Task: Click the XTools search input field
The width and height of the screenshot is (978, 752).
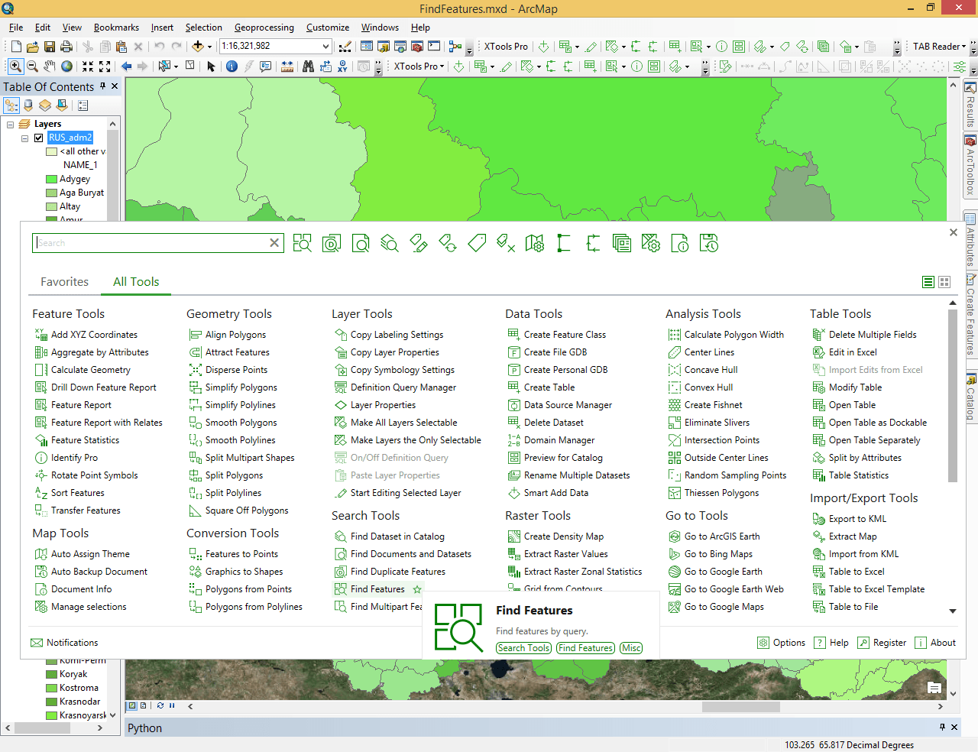Action: coord(158,243)
